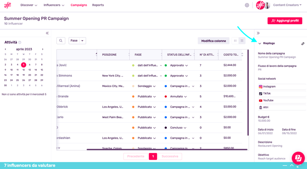Minimize the influencers da valutare bar
The image size is (307, 169).
(x=285, y=165)
